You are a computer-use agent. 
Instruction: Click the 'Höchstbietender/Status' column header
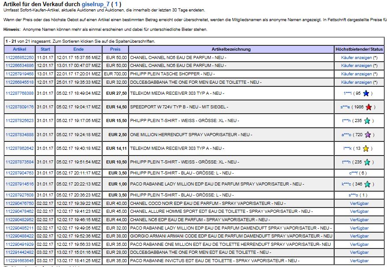pyautogui.click(x=359, y=49)
